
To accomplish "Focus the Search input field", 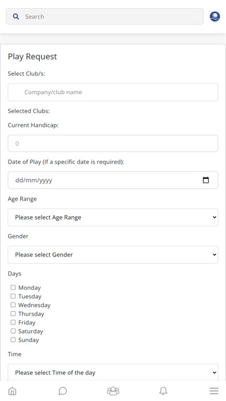I will click(105, 17).
